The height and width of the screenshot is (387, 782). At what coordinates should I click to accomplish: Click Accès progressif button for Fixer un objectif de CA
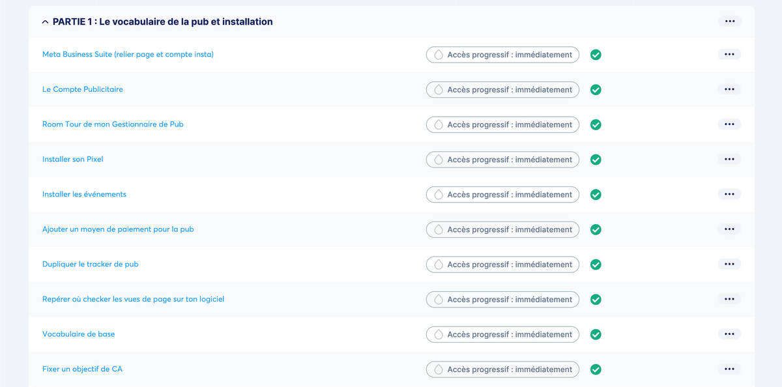[502, 369]
